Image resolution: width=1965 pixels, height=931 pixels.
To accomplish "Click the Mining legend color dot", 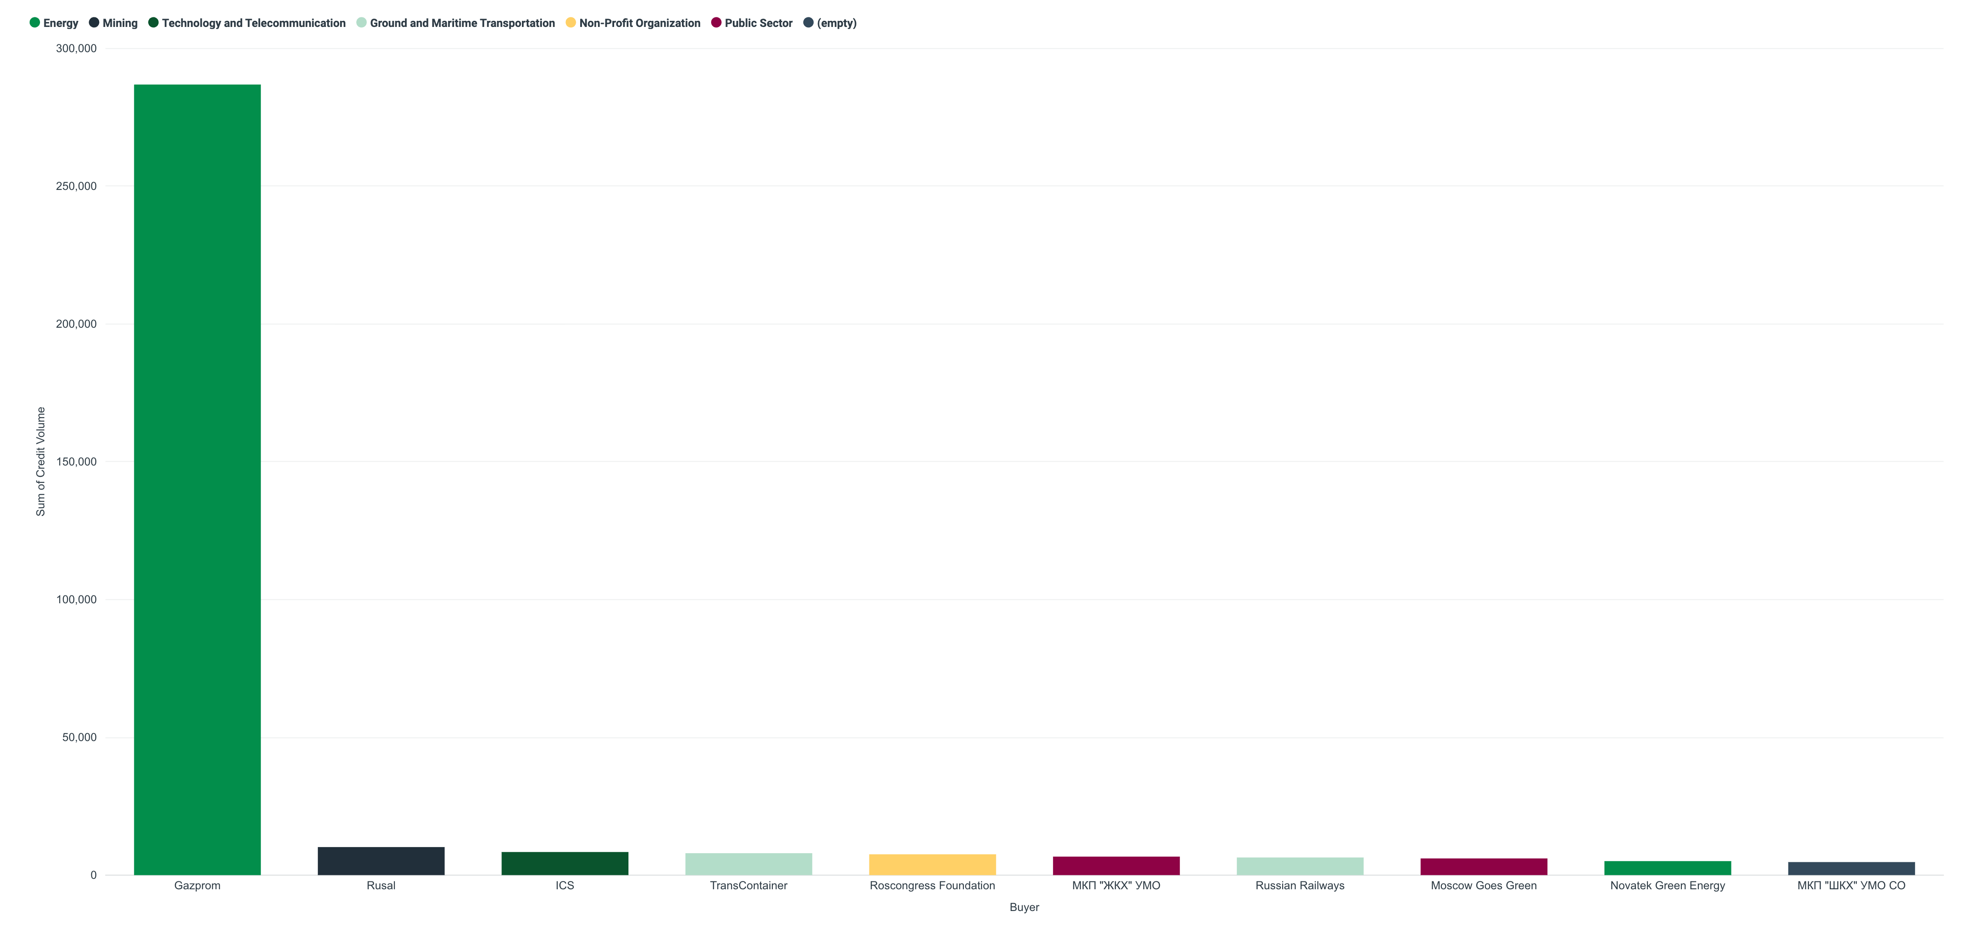I will pos(93,23).
